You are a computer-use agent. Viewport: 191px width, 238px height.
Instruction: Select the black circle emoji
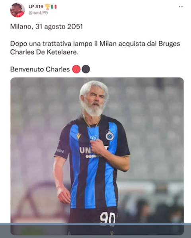[x=86, y=69]
